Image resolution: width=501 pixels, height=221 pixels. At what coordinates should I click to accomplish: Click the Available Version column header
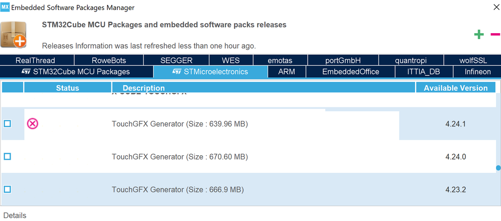point(456,87)
